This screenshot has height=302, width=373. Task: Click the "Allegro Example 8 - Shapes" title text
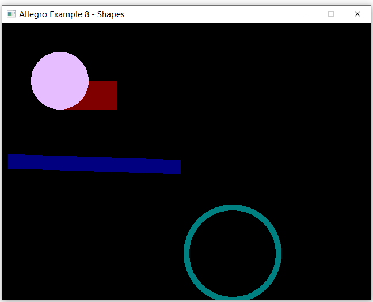pyautogui.click(x=71, y=14)
